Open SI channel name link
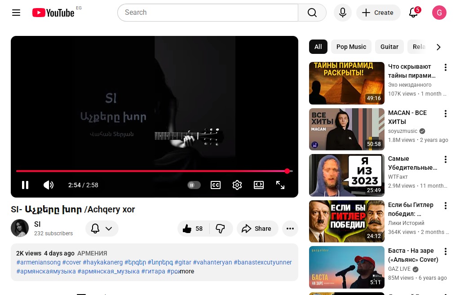 tap(37, 225)
